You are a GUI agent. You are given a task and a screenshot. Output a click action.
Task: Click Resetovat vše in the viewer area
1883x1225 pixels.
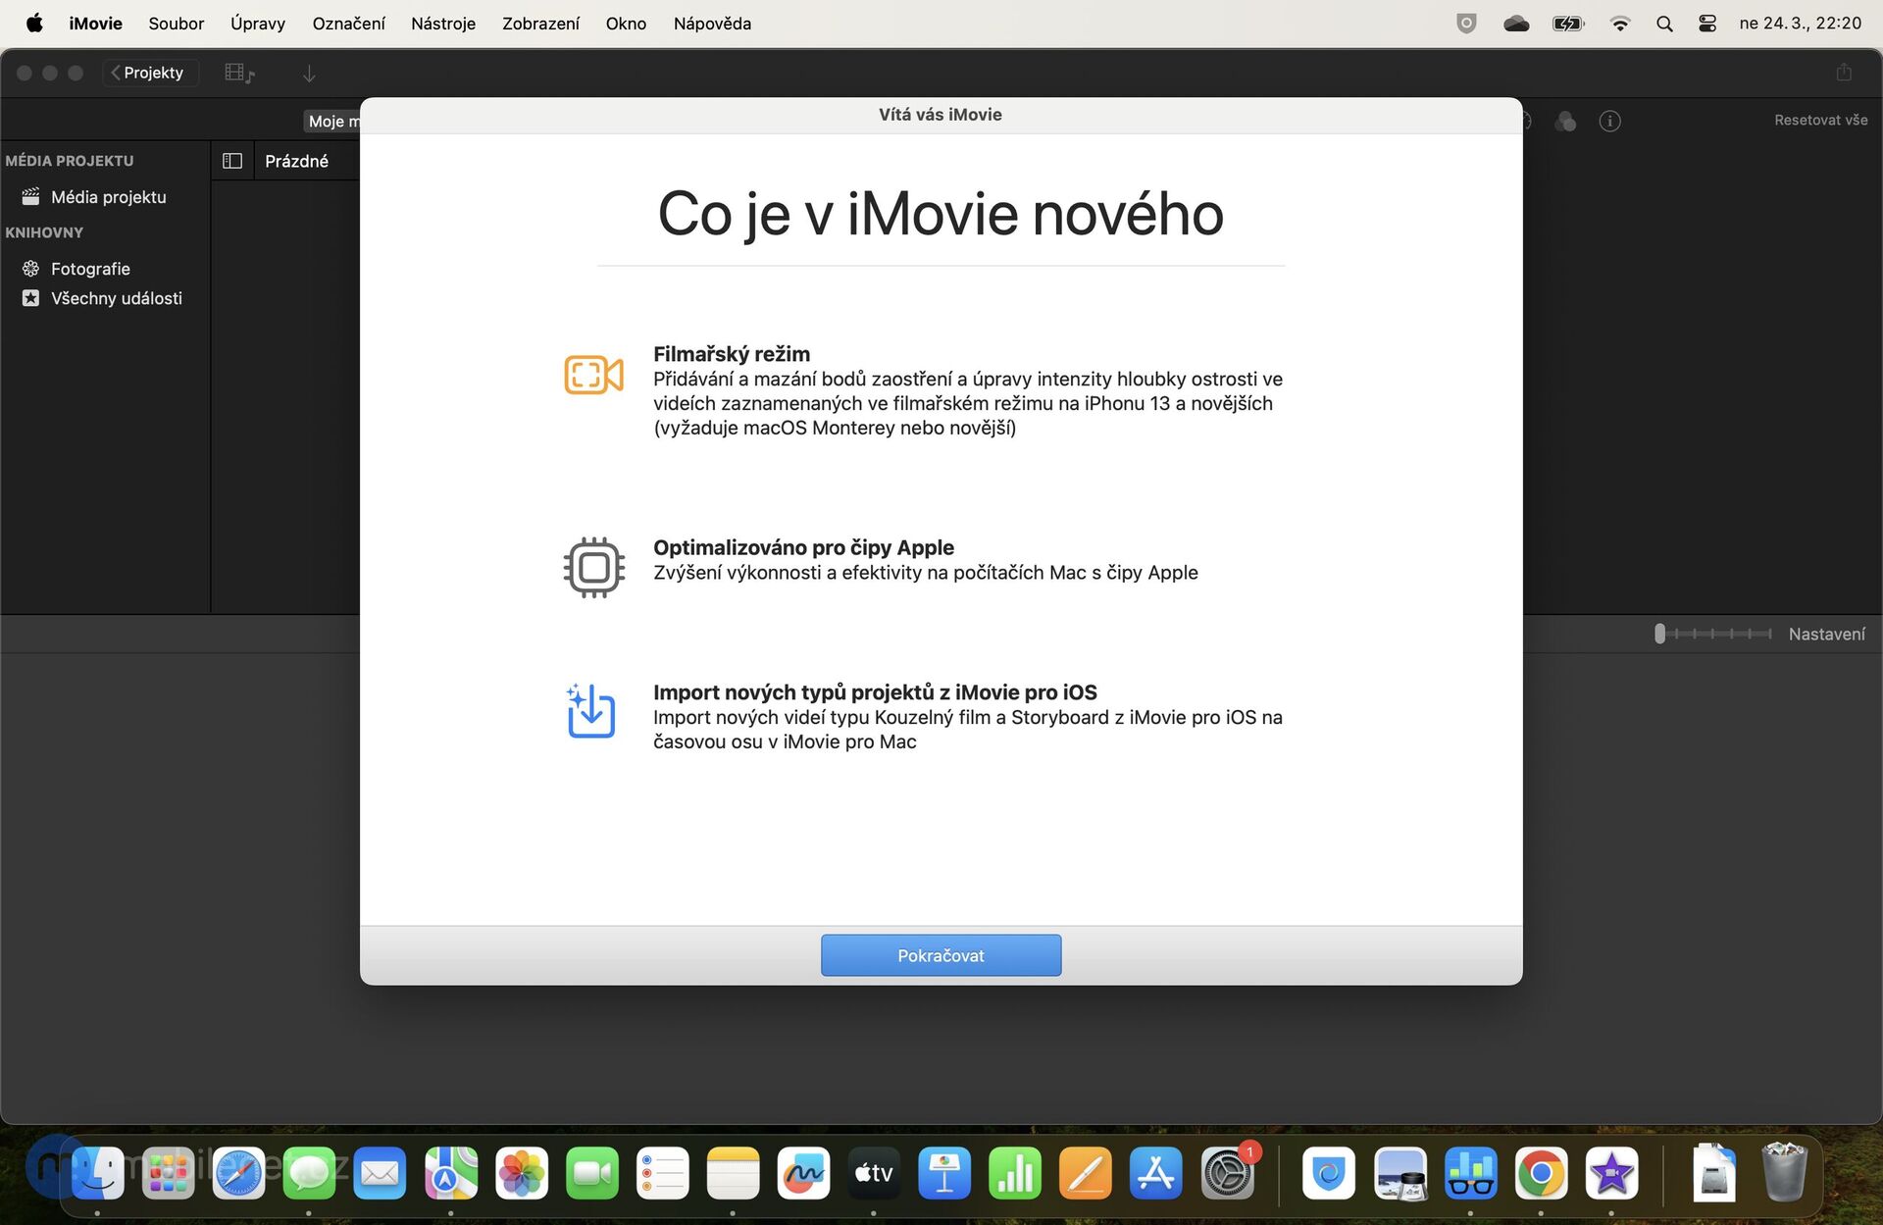click(1820, 119)
